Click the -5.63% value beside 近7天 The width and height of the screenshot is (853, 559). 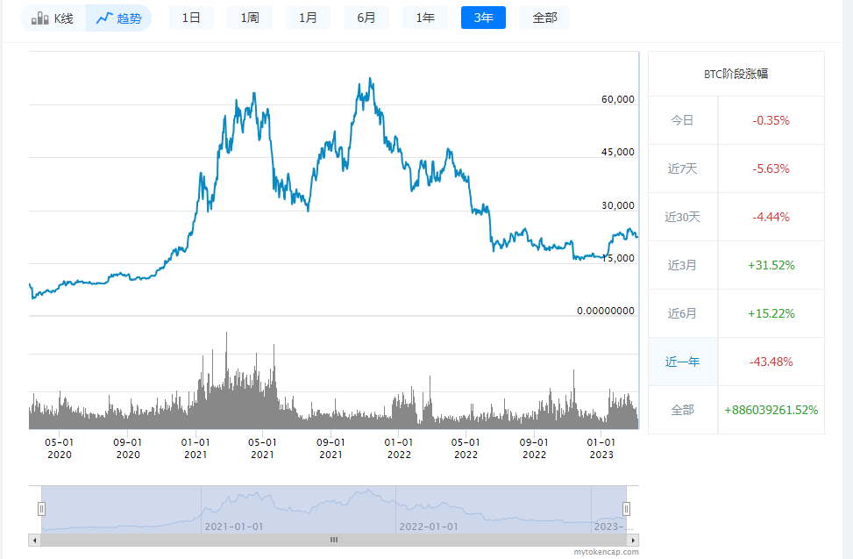[771, 168]
